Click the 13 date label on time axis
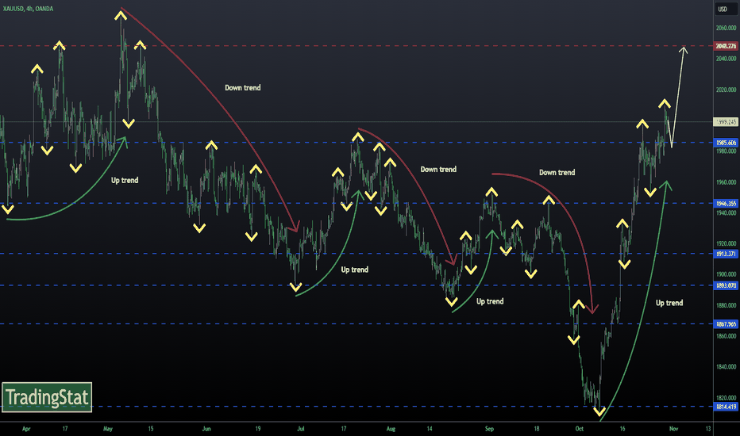Screen dimensions: 740x436 click(x=708, y=428)
